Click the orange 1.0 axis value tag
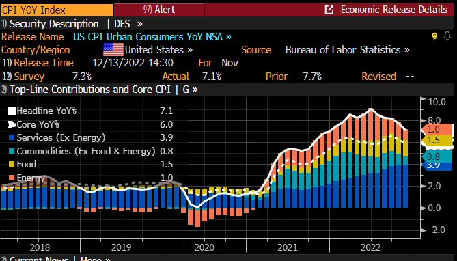Screen dimensions: 457x261 click(437, 129)
